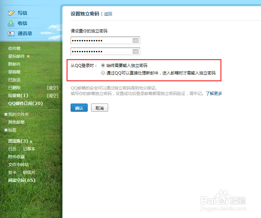Open 已删除 deleted folder
This screenshot has height=218, width=261.
click(14, 88)
